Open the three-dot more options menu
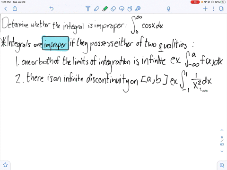The height and width of the screenshot is (170, 227). click(x=213, y=8)
